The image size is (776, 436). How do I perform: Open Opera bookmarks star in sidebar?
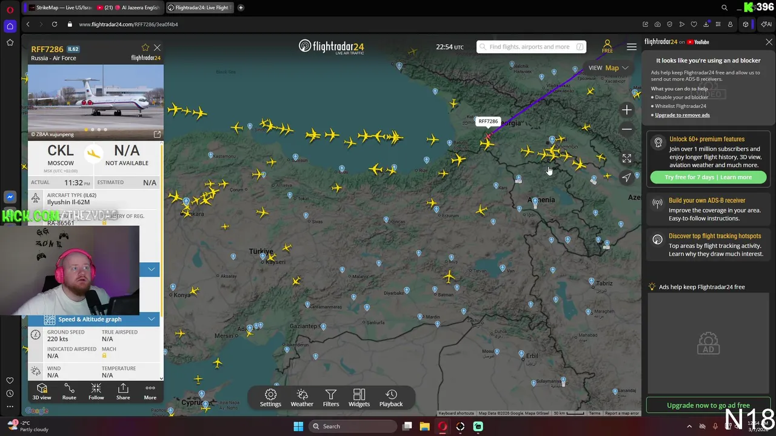click(10, 42)
